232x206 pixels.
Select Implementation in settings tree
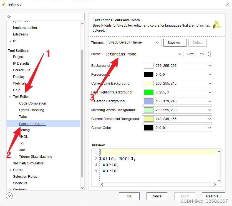(x=25, y=28)
